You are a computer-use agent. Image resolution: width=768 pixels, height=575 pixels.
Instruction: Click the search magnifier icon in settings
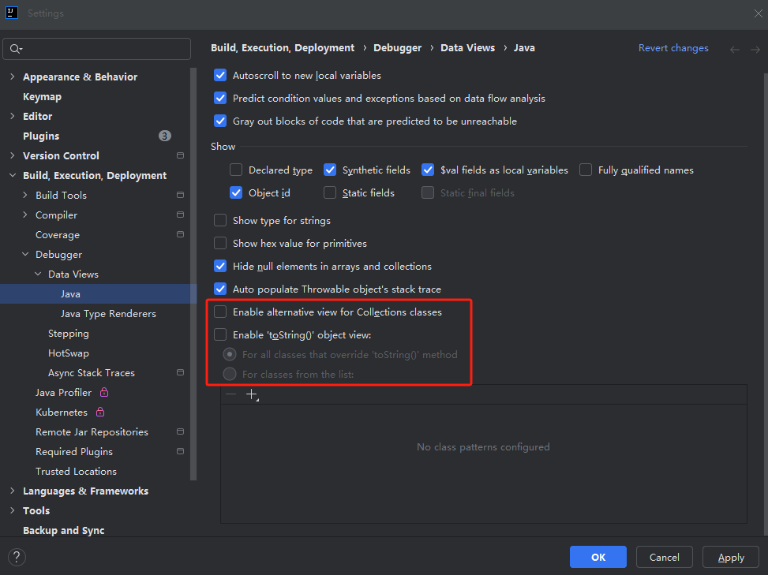point(15,49)
